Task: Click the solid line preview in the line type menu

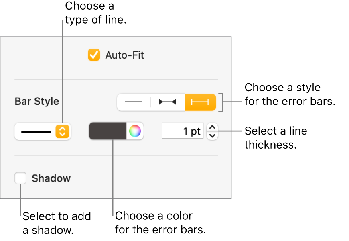Action: tap(36, 131)
